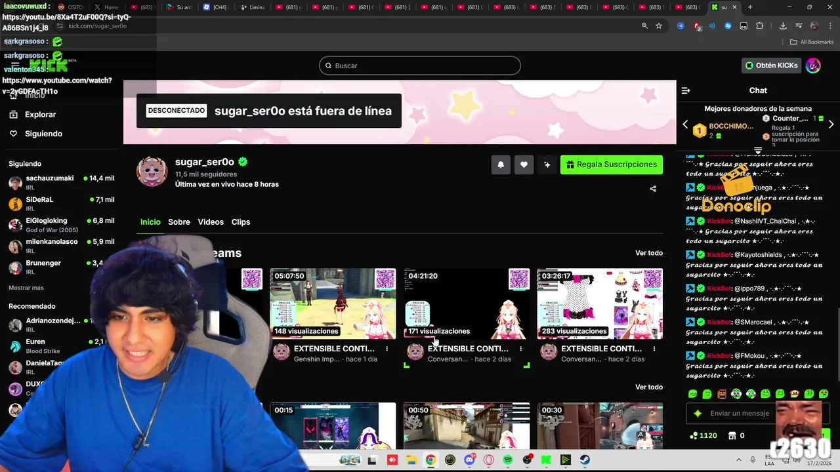
Task: Open options for the 171 visualizaciones video
Action: pyautogui.click(x=521, y=349)
